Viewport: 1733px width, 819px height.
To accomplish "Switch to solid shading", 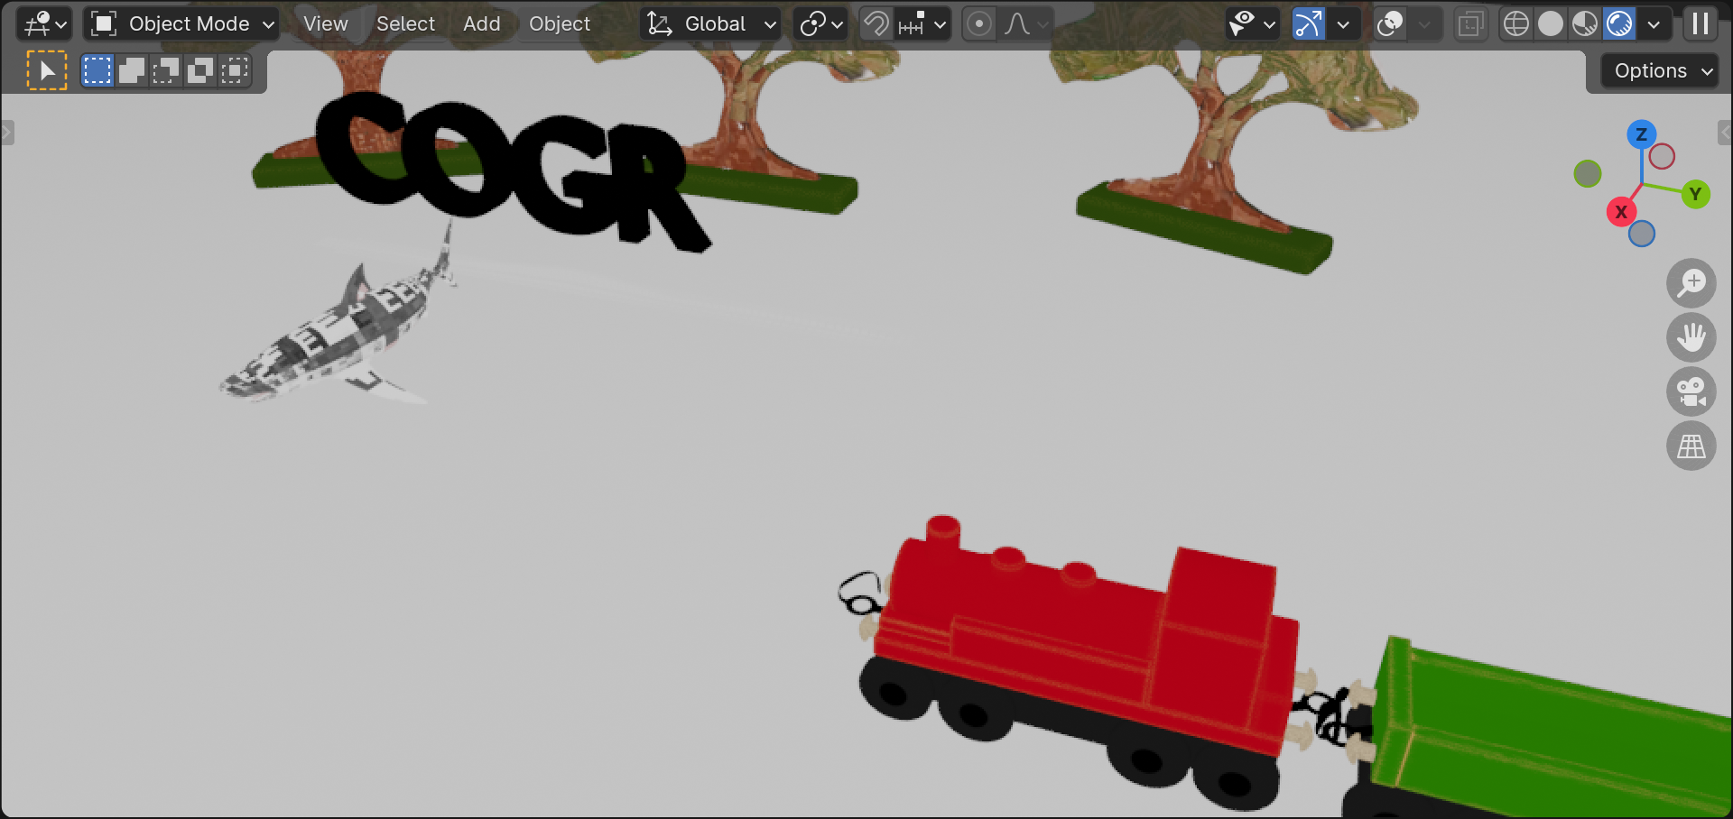I will point(1551,24).
